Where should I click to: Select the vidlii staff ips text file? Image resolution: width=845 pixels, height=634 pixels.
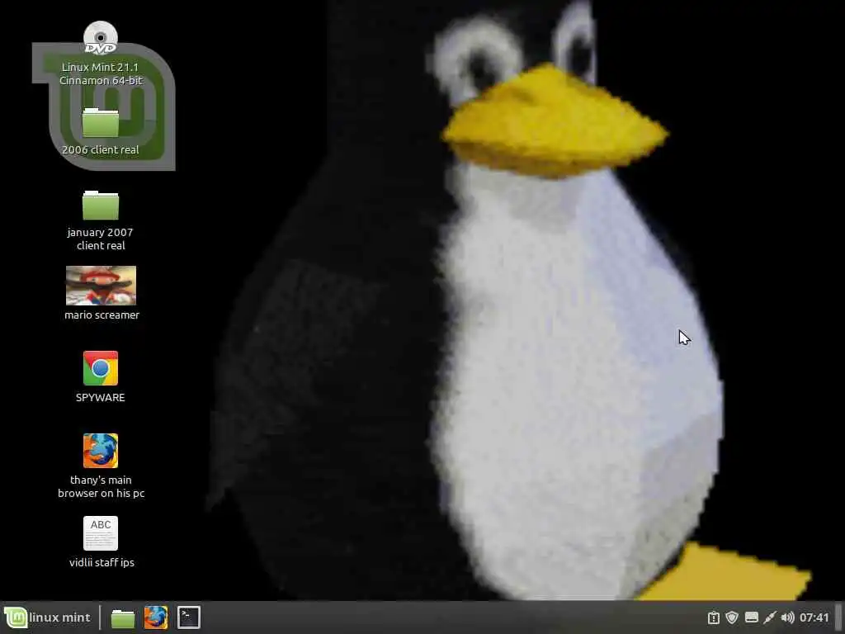[x=100, y=533]
